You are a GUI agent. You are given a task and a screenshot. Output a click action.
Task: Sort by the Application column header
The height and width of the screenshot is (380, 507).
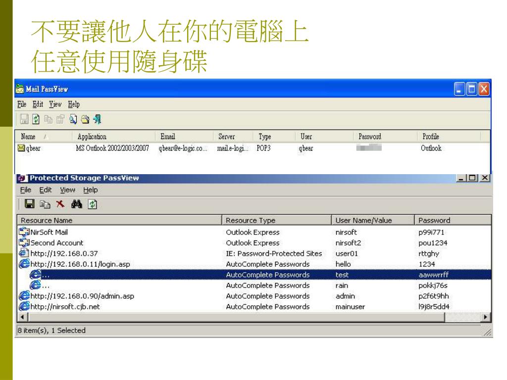pyautogui.click(x=113, y=137)
